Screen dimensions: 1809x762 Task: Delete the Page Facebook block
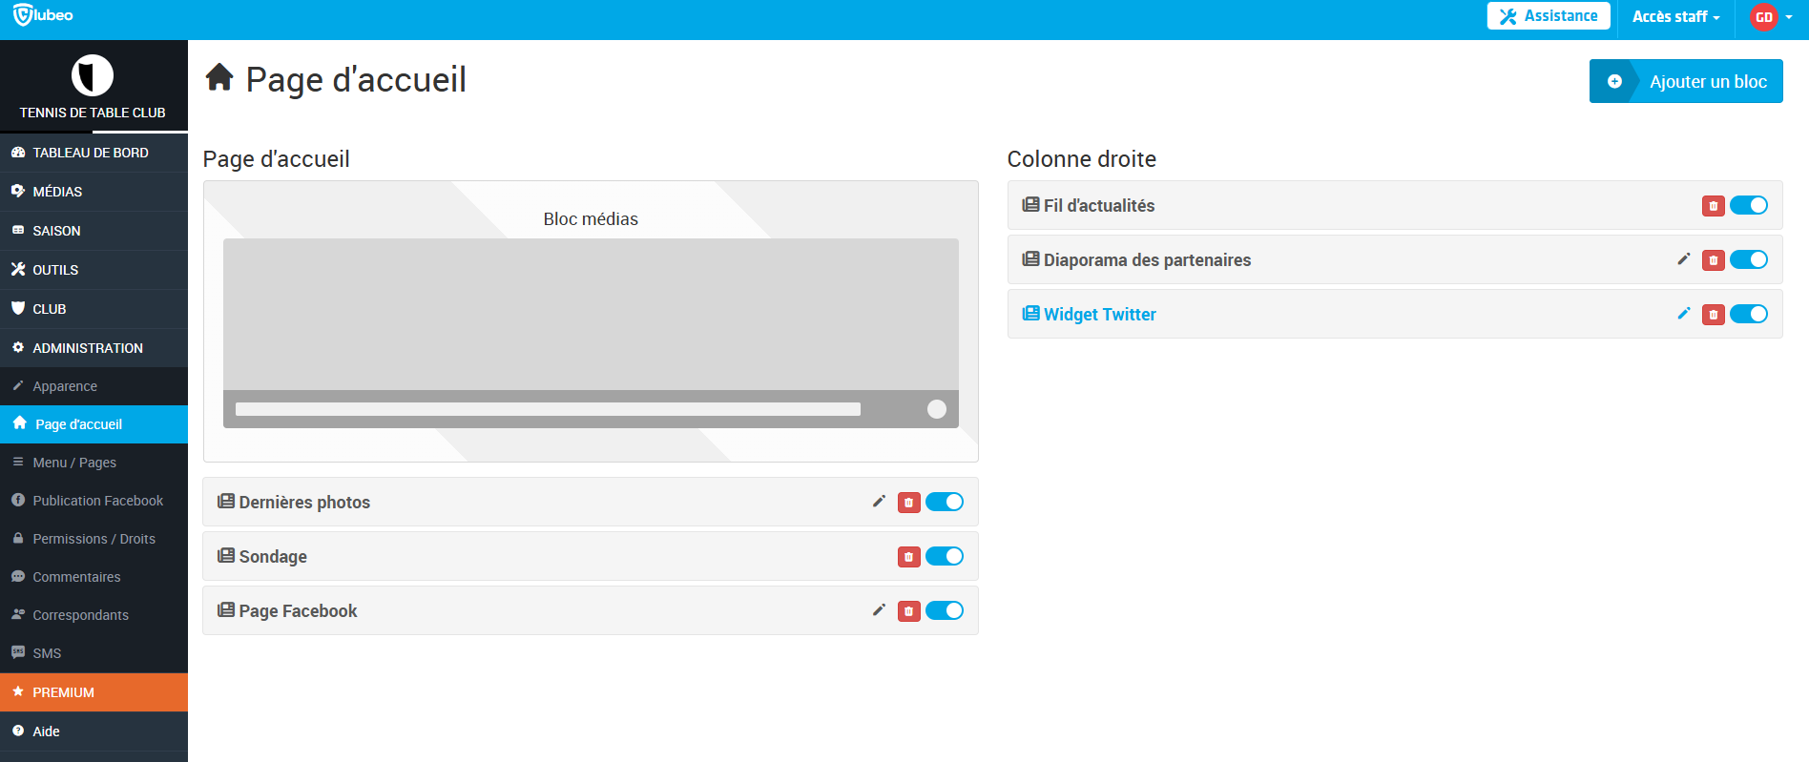point(909,611)
